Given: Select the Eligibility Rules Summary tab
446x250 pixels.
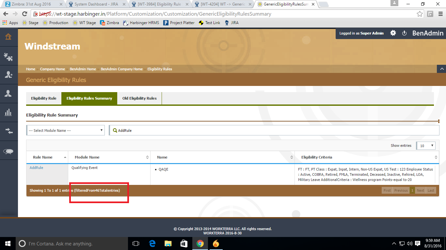Looking at the screenshot, I should click(89, 98).
